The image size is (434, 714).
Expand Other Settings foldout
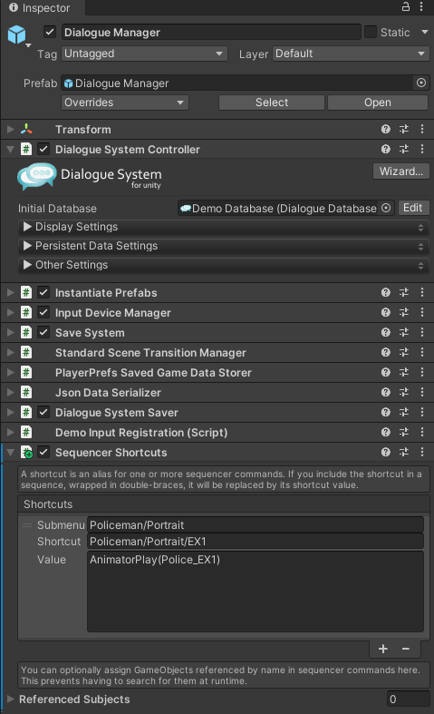coord(27,265)
